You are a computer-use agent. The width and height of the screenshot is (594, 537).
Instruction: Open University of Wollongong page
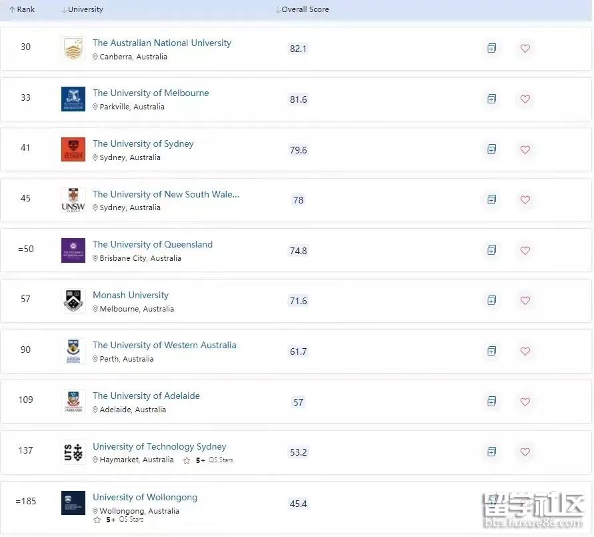[145, 497]
